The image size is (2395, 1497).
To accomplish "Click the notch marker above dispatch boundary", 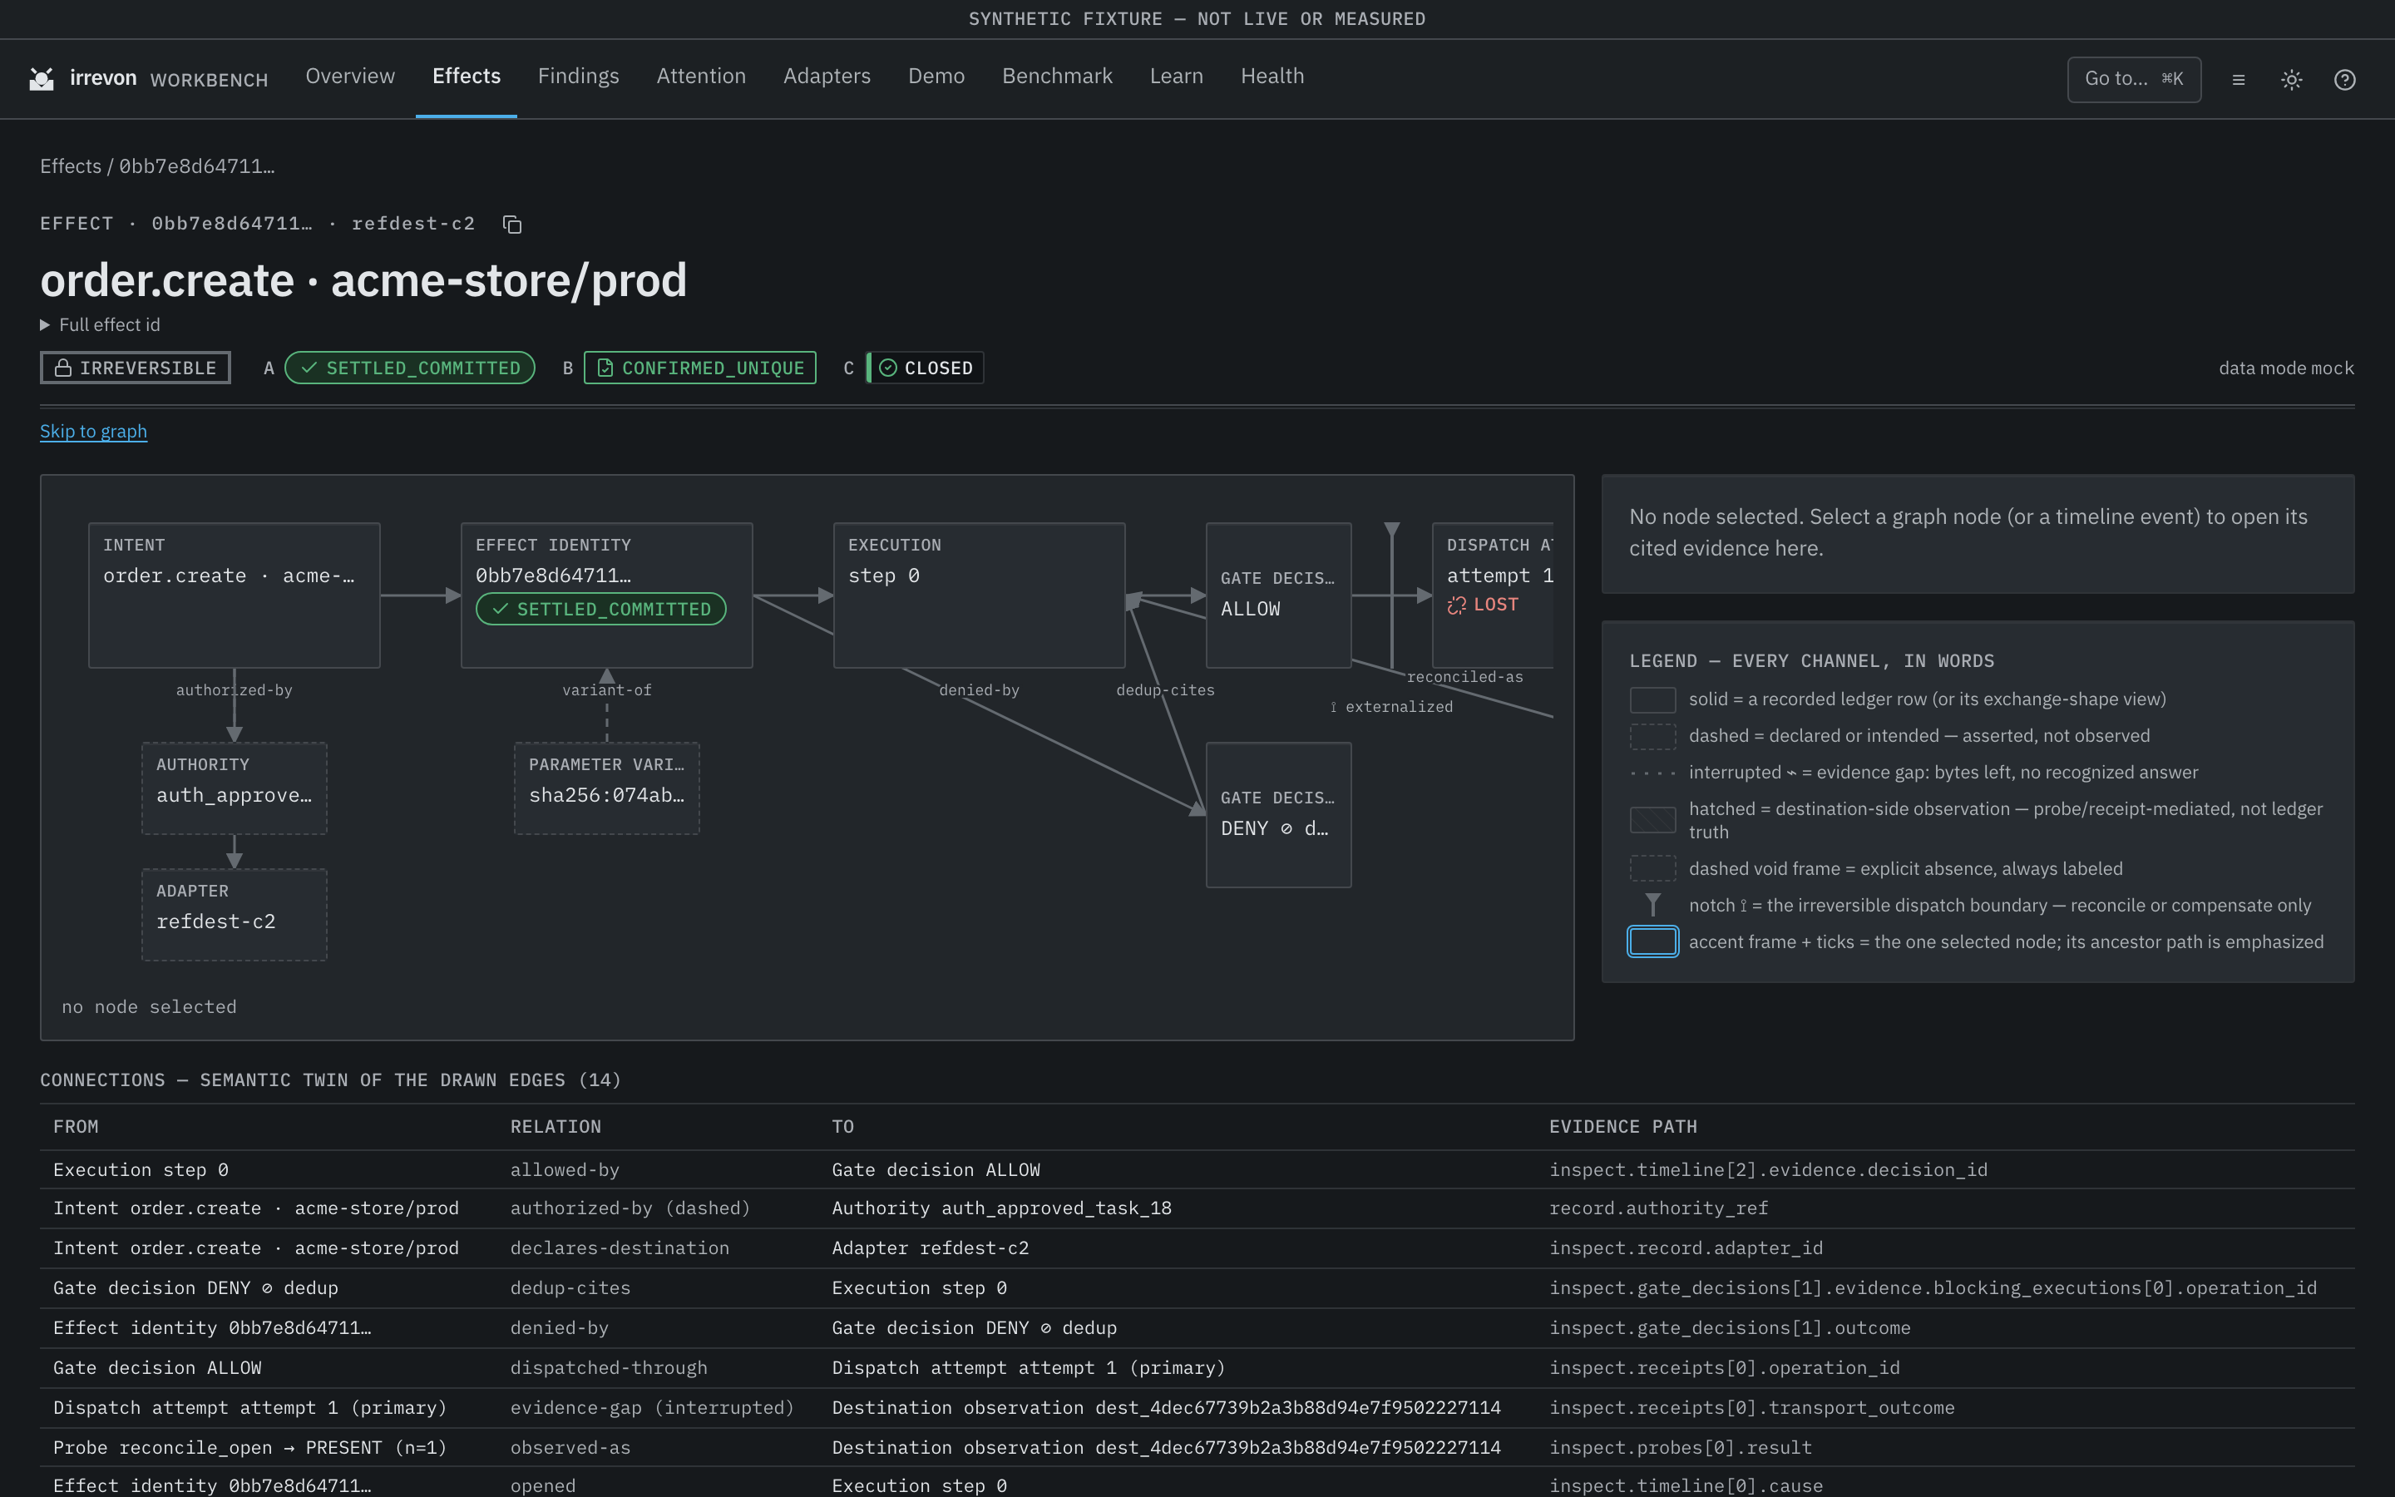I will coord(1391,531).
